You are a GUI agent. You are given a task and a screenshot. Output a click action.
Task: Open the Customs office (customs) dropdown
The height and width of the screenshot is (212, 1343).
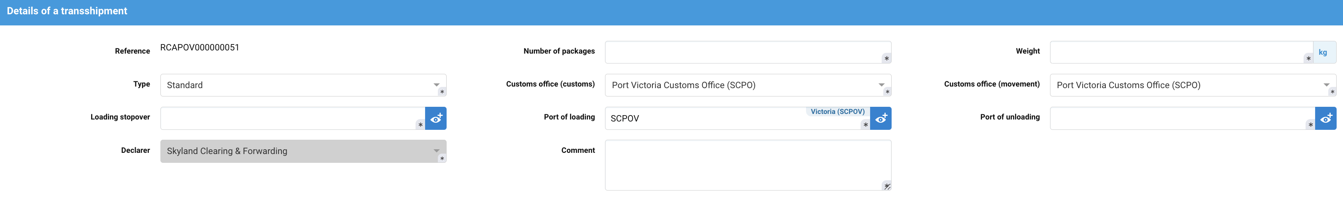(881, 85)
